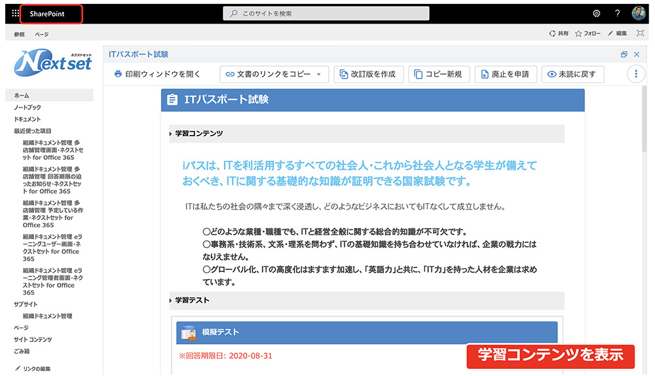Click the SharePoint title link
The height and width of the screenshot is (376, 655).
click(47, 14)
